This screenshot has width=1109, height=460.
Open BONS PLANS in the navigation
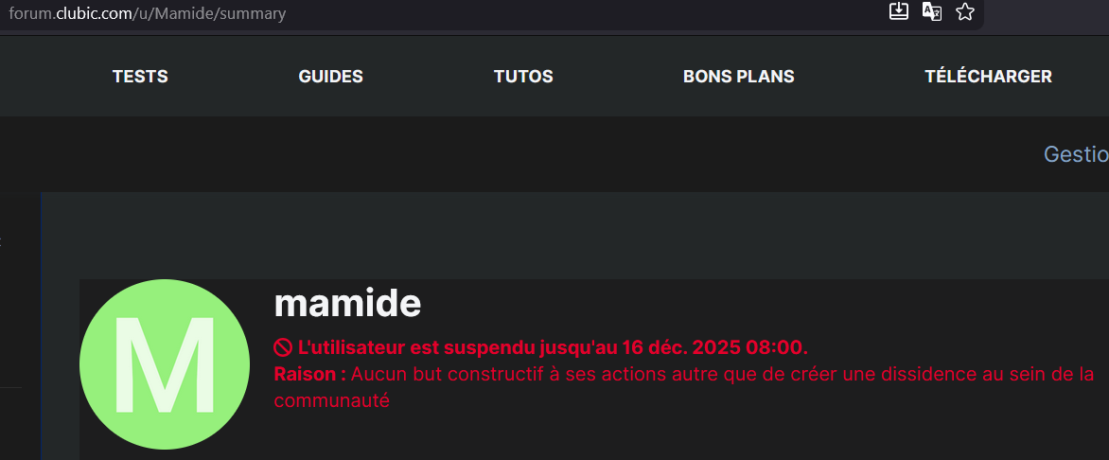coord(738,77)
